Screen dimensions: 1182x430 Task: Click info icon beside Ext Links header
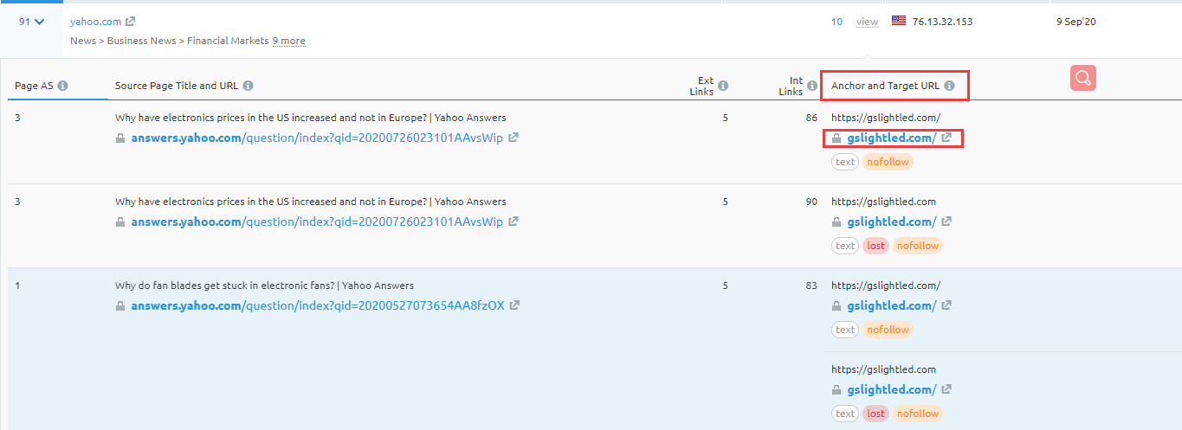[723, 86]
